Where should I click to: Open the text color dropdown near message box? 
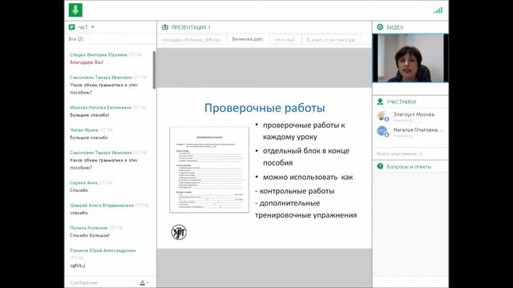(144, 282)
